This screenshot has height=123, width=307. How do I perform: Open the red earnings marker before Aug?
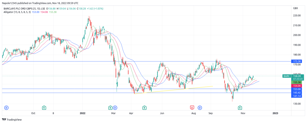click(x=192, y=107)
